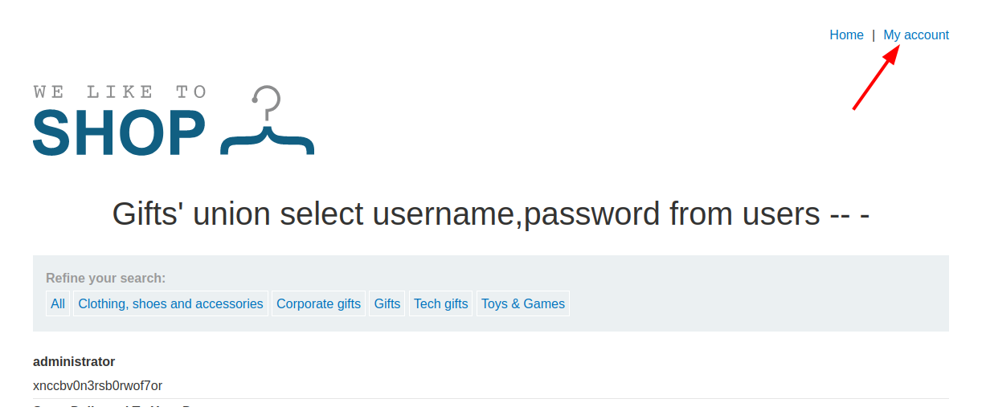Click the large SHOP logo text
Image resolution: width=982 pixels, height=411 pixels.
tap(119, 133)
